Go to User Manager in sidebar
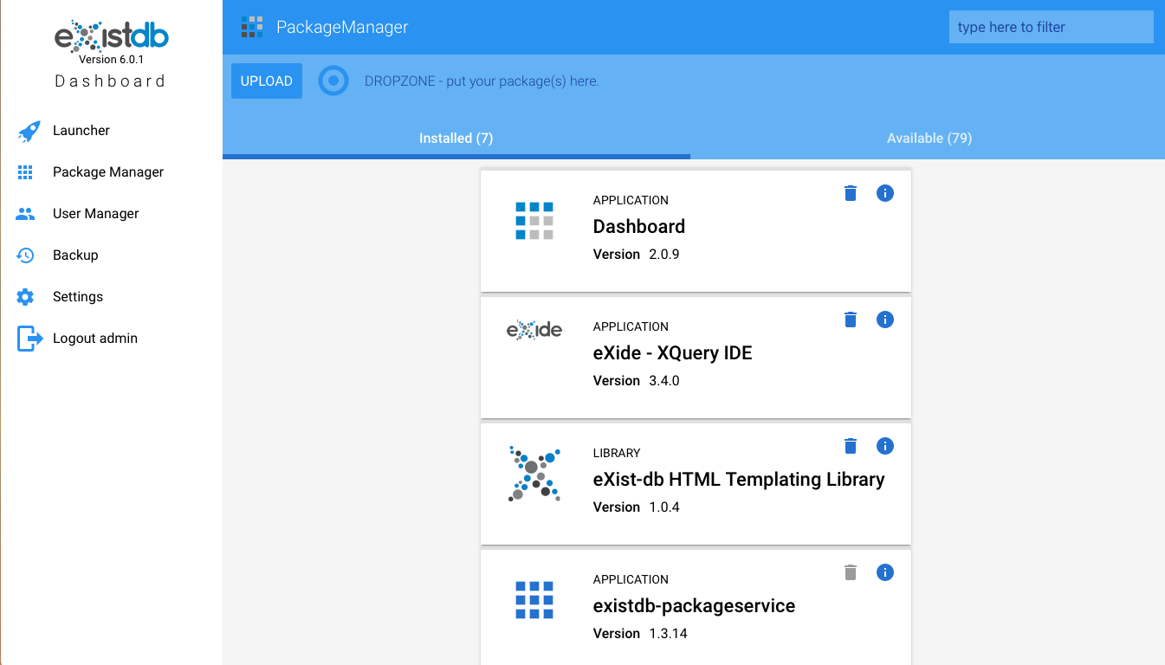Viewport: 1165px width, 665px height. 95,214
